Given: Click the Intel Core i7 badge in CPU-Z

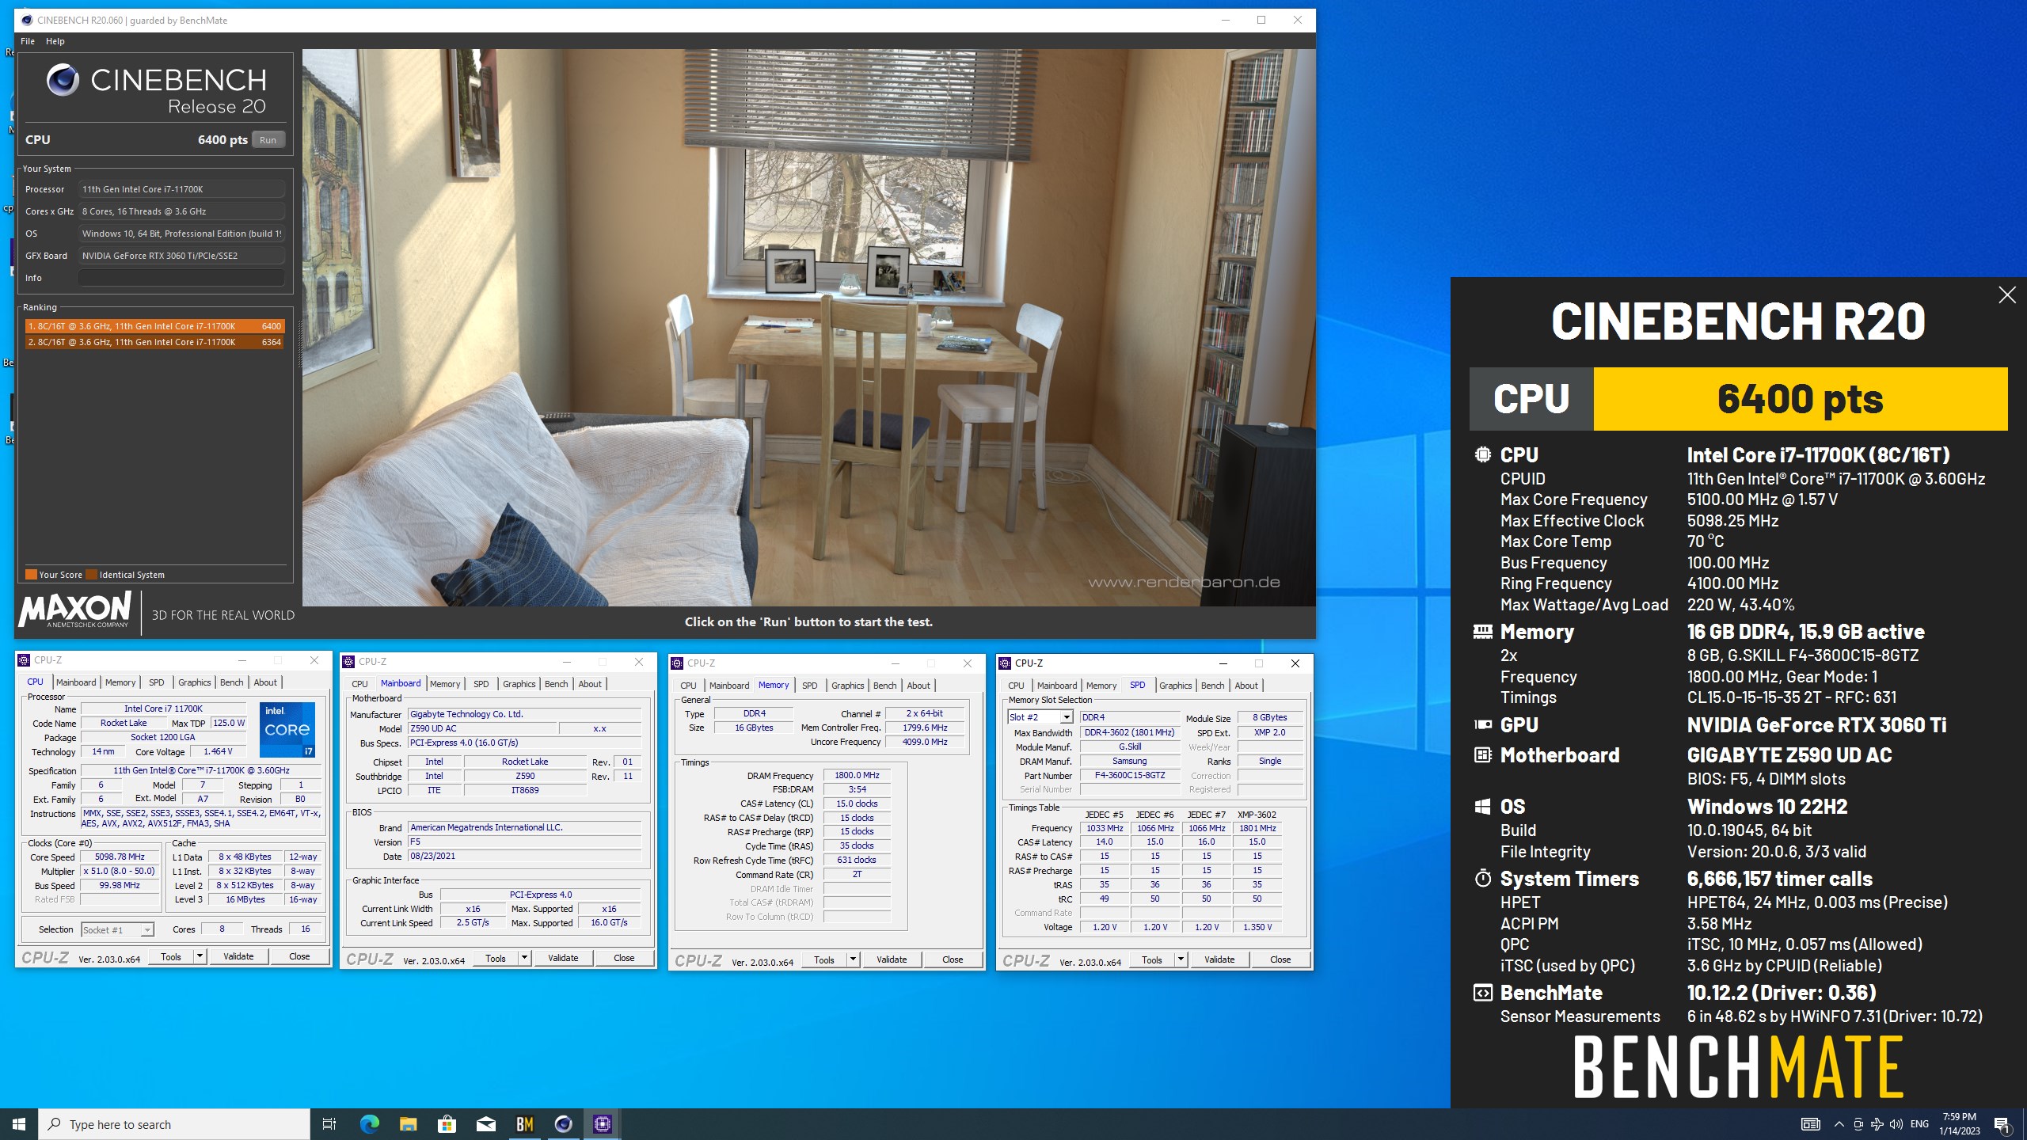Looking at the screenshot, I should 287,729.
